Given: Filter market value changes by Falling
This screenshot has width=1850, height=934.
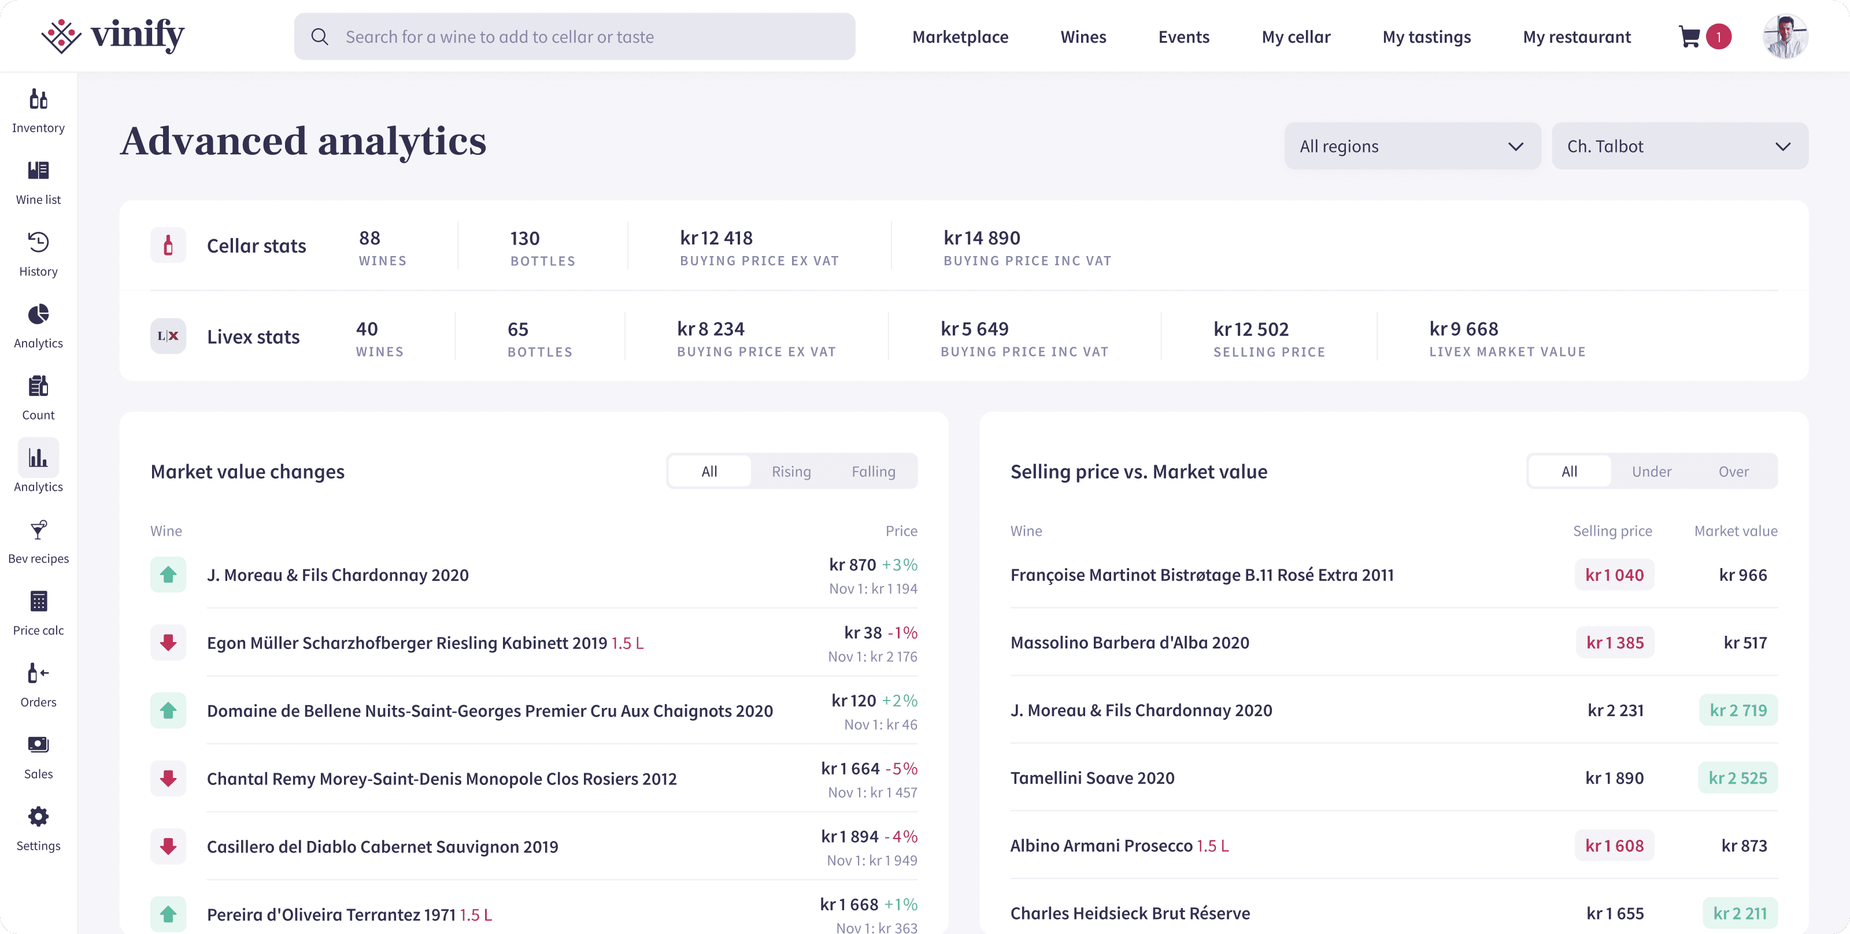Looking at the screenshot, I should (x=874, y=471).
